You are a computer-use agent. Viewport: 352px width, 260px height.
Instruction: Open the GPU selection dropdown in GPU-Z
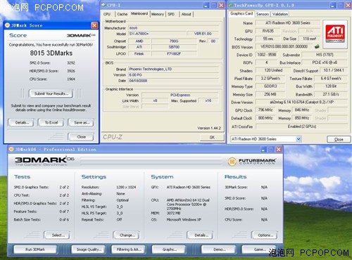(298, 139)
